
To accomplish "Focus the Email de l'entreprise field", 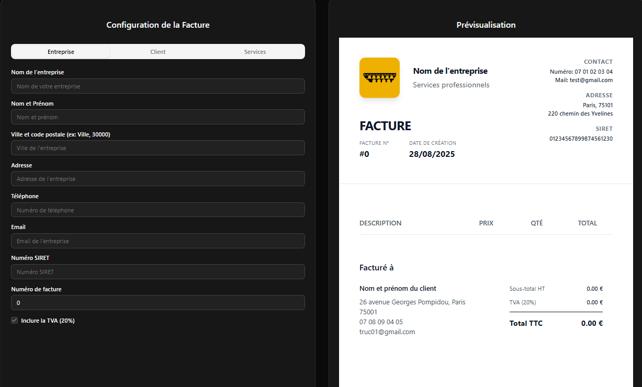I will (x=157, y=241).
